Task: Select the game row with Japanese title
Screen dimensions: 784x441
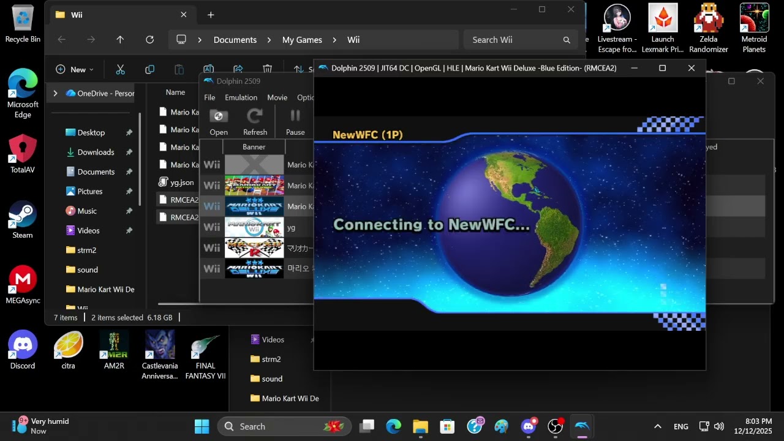Action: (x=257, y=248)
